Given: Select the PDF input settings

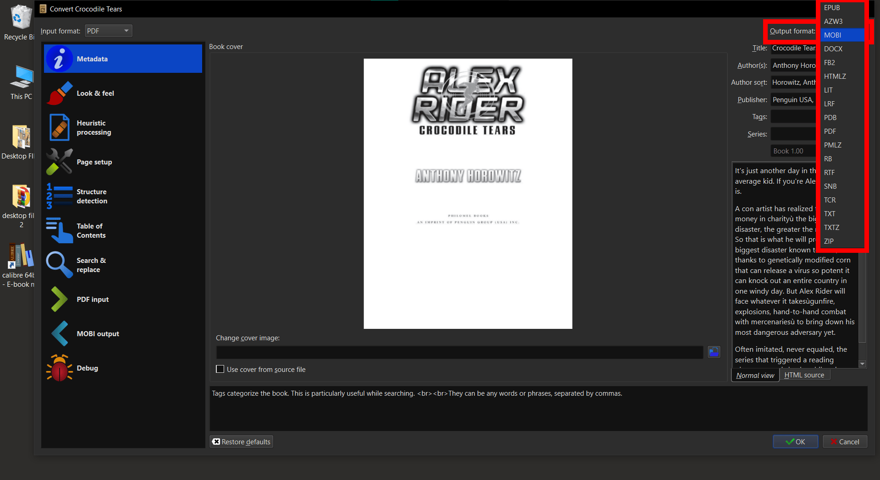Looking at the screenshot, I should pyautogui.click(x=93, y=299).
